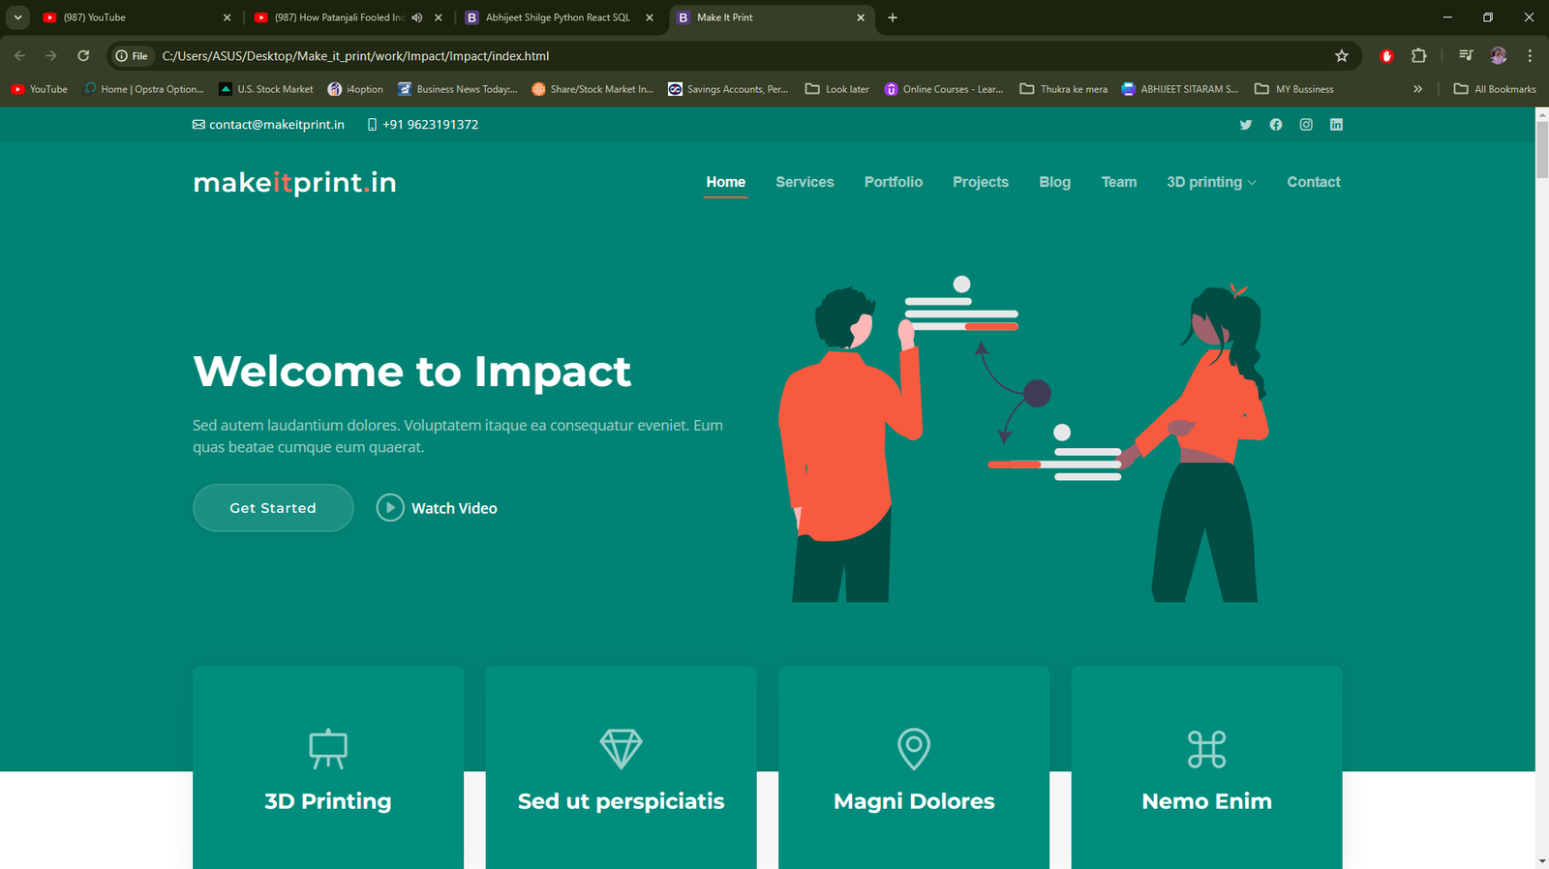The width and height of the screenshot is (1549, 869).
Task: Open the All Bookmarks folder
Action: [1495, 89]
